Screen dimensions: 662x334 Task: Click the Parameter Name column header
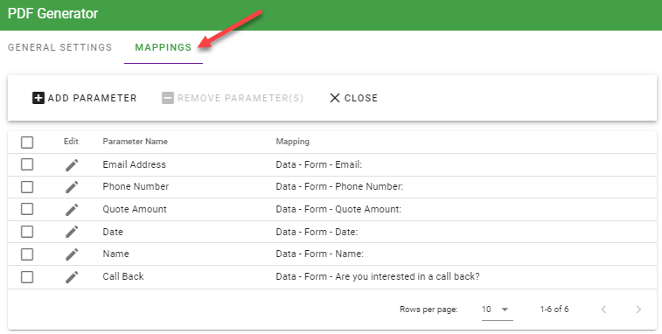(x=135, y=142)
